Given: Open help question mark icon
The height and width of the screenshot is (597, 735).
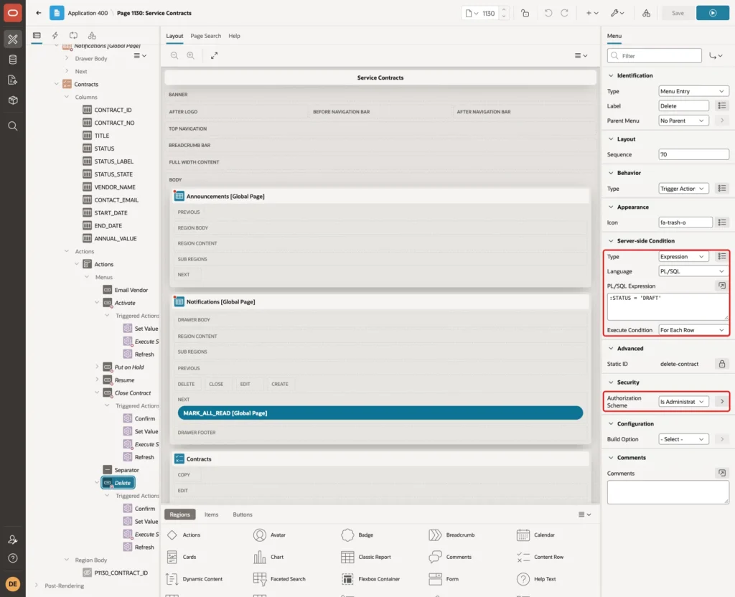Looking at the screenshot, I should [x=13, y=558].
